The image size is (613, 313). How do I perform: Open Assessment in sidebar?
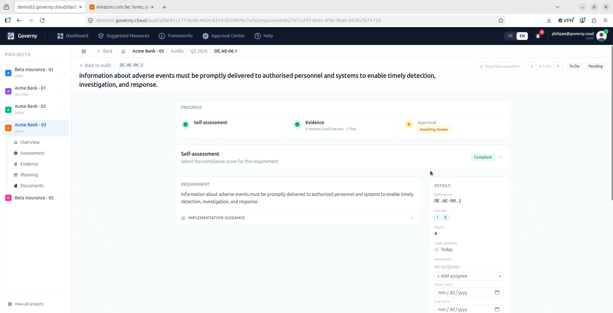[32, 153]
